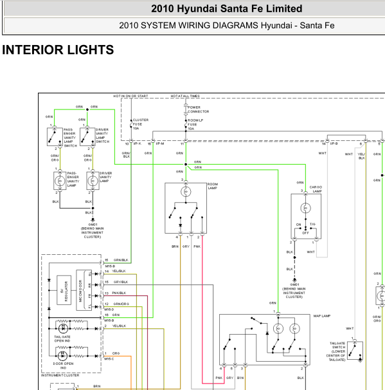
Task: Click the "PNK" wire label under room lamp
Action: pos(197,246)
